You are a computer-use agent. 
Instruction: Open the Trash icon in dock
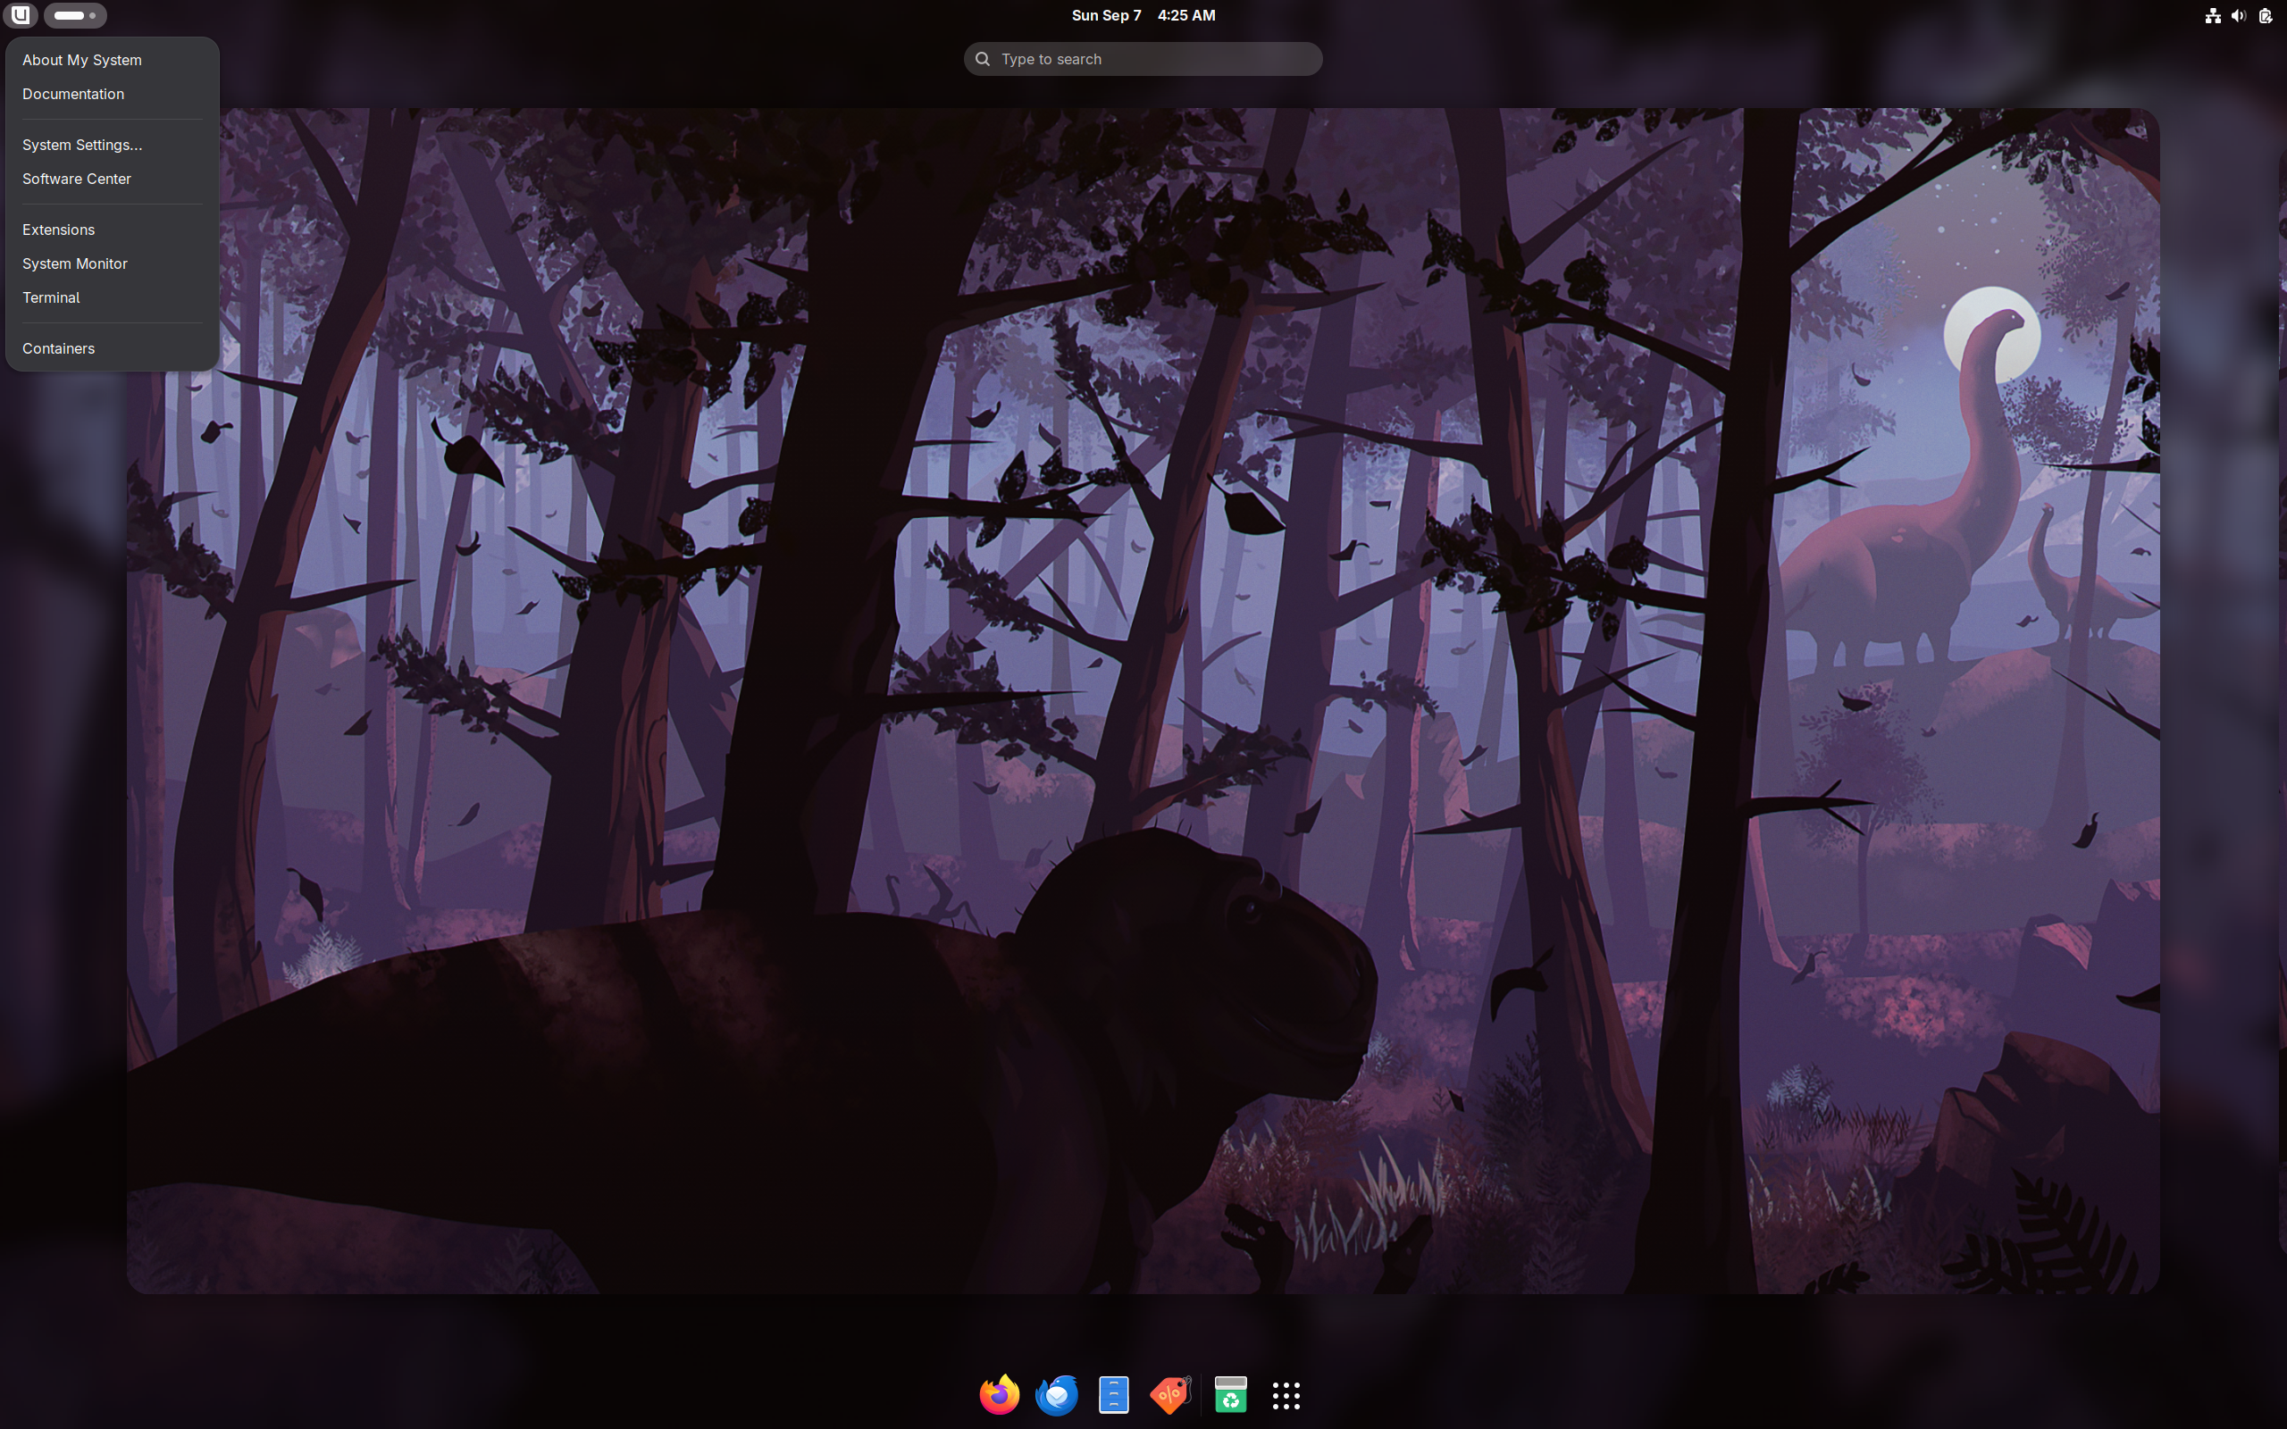tap(1230, 1394)
